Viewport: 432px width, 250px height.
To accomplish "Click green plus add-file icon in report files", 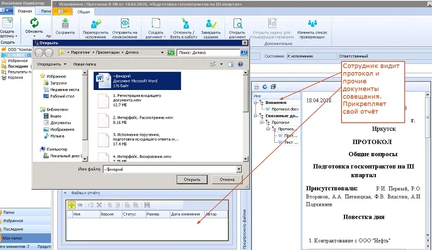I will tap(71, 205).
